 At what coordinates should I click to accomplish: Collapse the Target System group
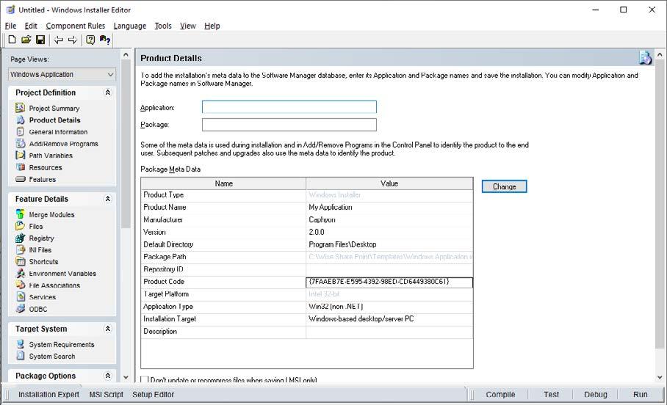(108, 329)
